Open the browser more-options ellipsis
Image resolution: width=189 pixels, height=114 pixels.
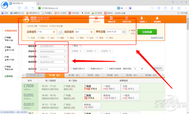click(186, 8)
